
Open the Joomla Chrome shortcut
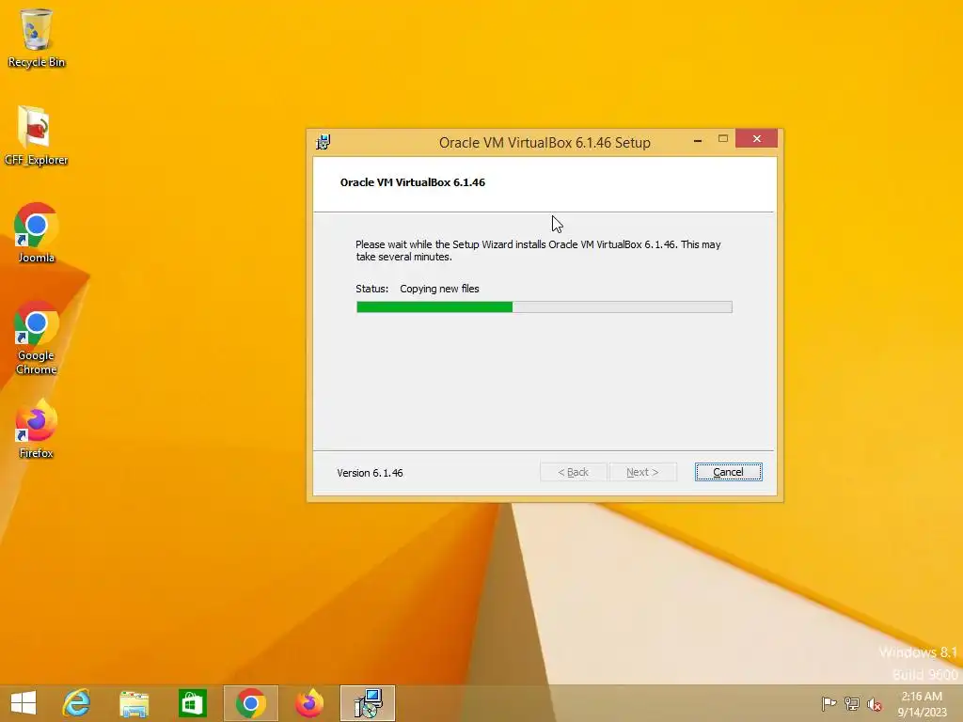click(37, 233)
